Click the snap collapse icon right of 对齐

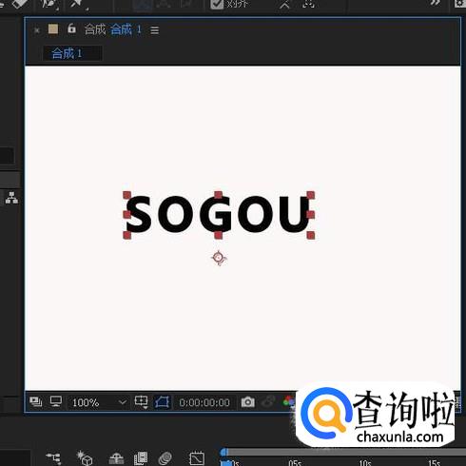point(284,5)
